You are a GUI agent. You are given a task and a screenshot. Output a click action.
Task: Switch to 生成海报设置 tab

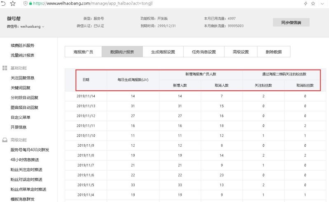tap(163, 52)
